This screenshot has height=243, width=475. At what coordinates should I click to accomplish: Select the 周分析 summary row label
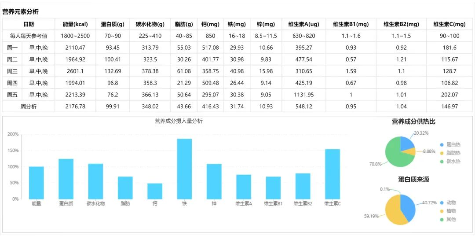tap(29, 107)
